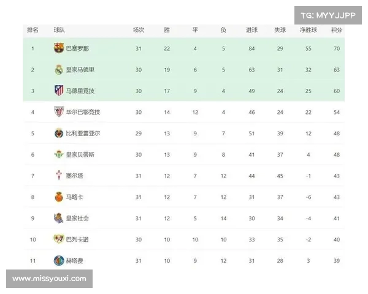Select the 场次 matches column header
The image size is (368, 294).
139,30
